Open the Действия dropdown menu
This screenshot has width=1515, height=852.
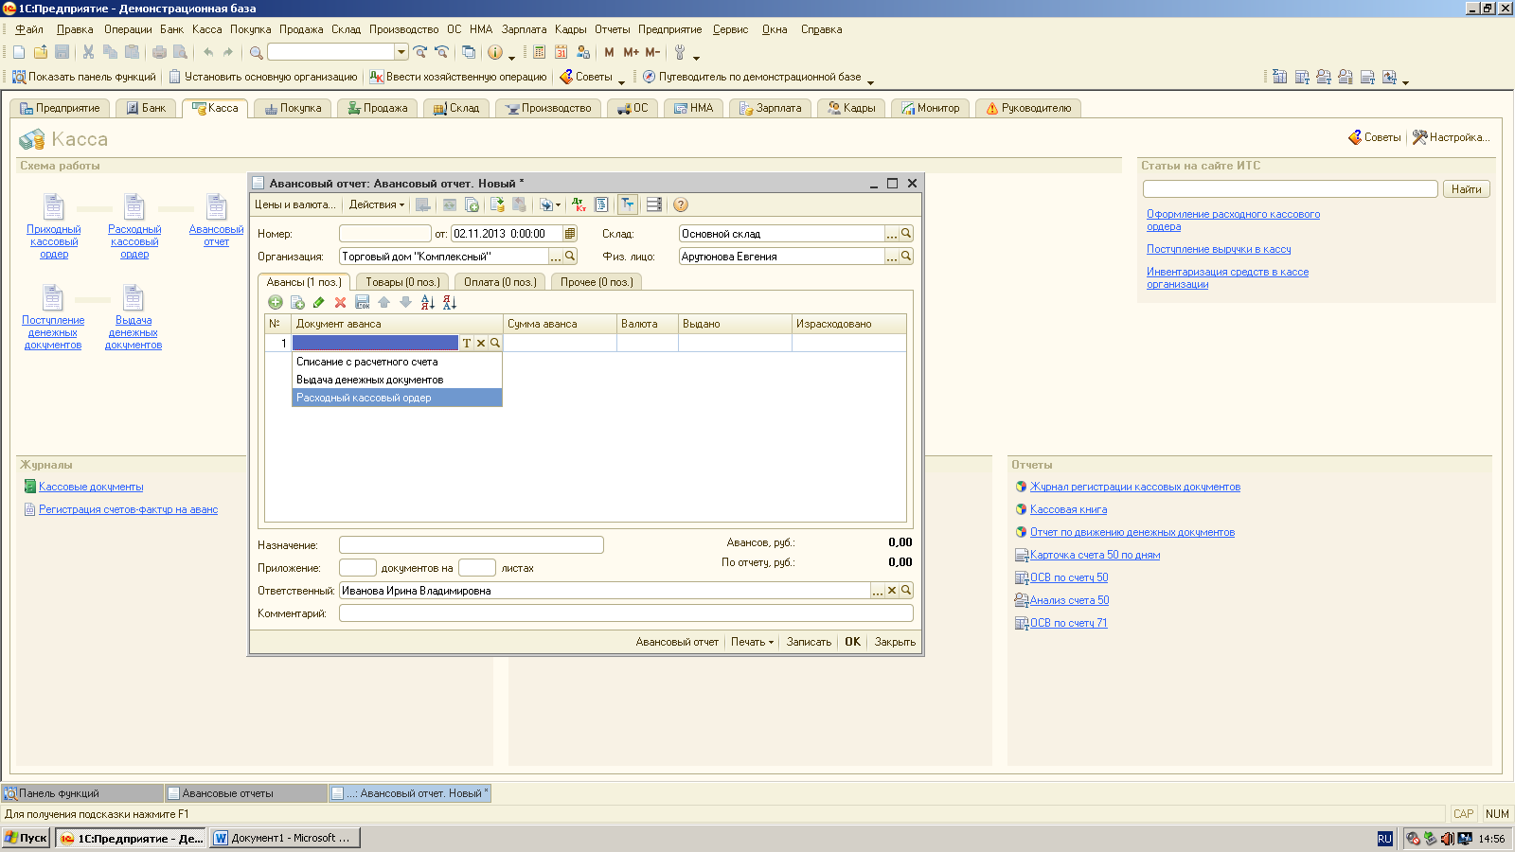pyautogui.click(x=377, y=204)
